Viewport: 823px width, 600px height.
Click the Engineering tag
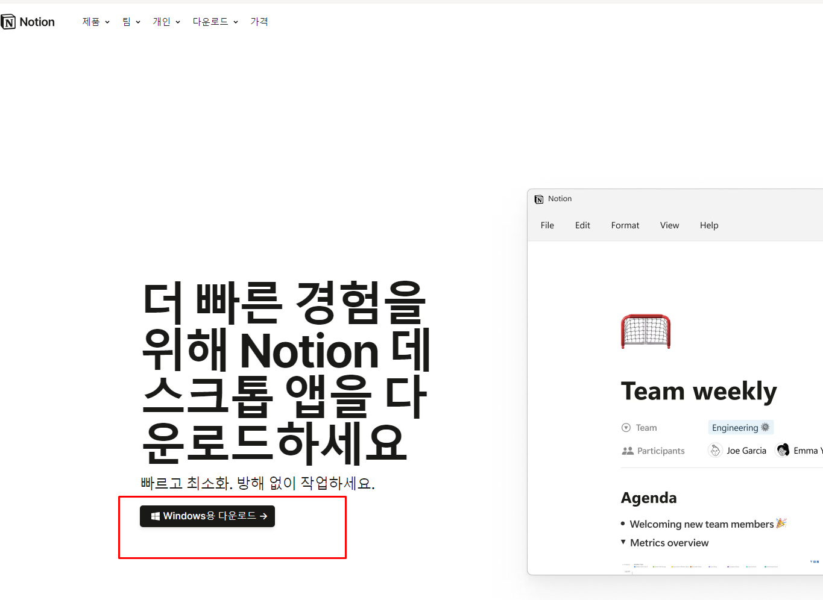[740, 428]
